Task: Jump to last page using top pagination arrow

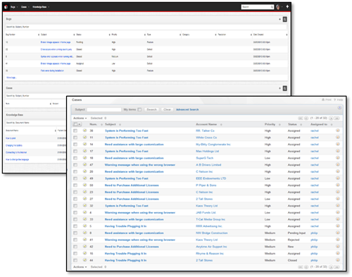Action: [337, 118]
